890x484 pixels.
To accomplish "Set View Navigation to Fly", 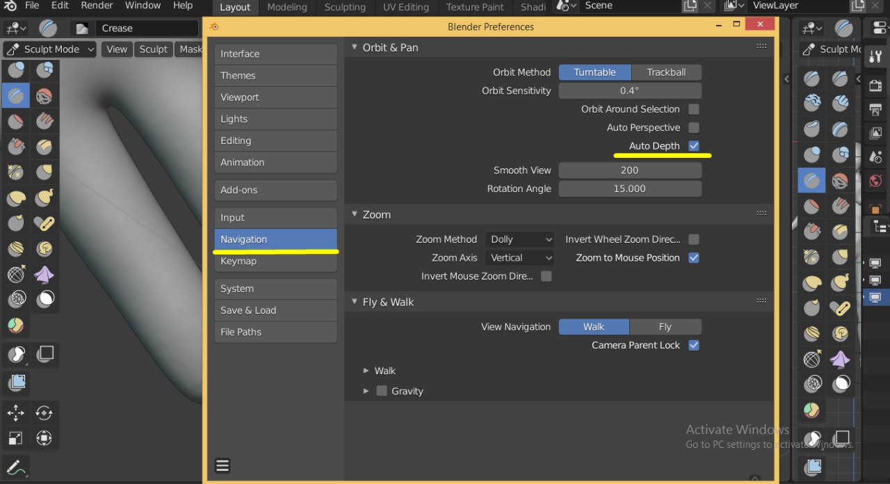I will [x=665, y=327].
